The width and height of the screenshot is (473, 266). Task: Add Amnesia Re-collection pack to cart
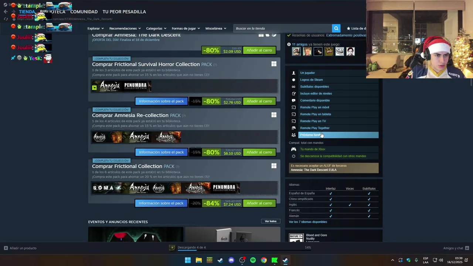(x=259, y=152)
